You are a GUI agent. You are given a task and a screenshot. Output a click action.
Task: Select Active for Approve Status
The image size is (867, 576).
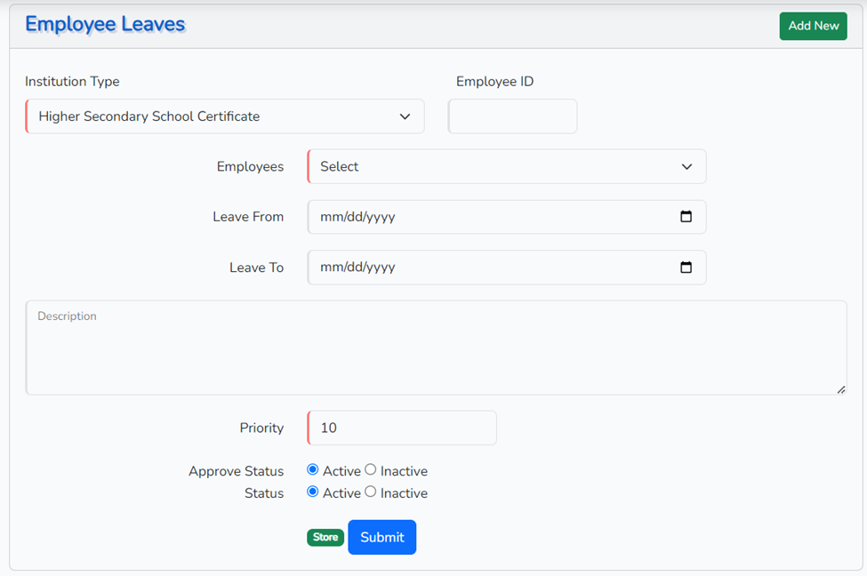[313, 470]
